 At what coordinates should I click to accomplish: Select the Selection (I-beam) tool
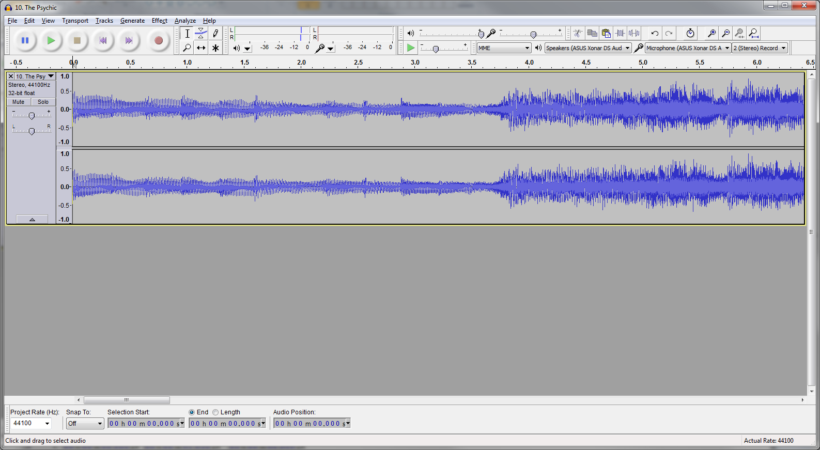(x=187, y=34)
